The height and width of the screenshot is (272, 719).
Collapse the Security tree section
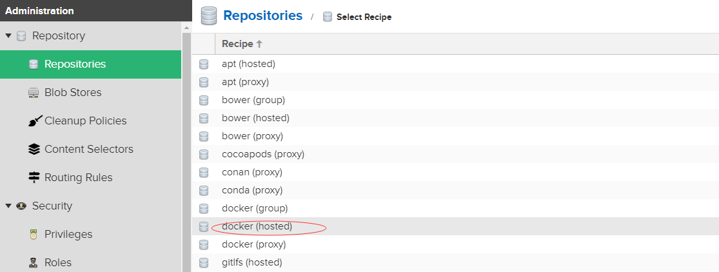point(8,206)
